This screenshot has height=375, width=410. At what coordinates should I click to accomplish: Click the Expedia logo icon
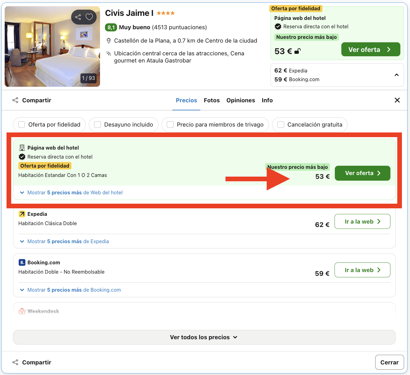point(22,214)
